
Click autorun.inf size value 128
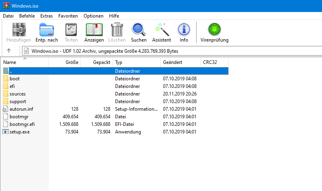75,109
